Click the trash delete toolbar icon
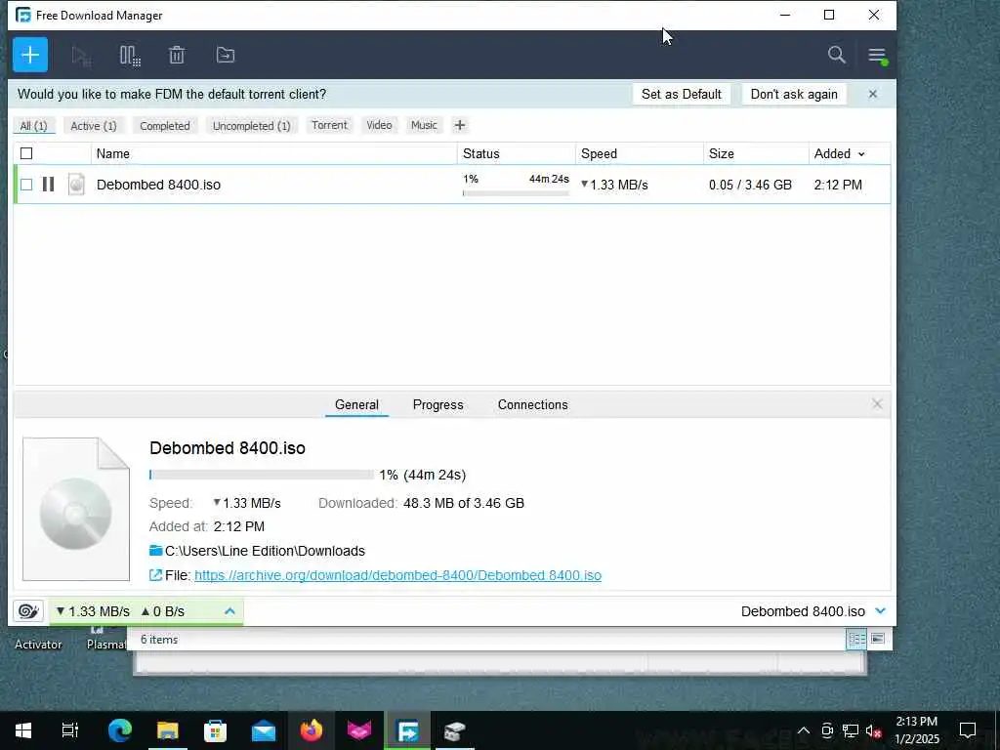This screenshot has width=1000, height=750. (x=177, y=56)
